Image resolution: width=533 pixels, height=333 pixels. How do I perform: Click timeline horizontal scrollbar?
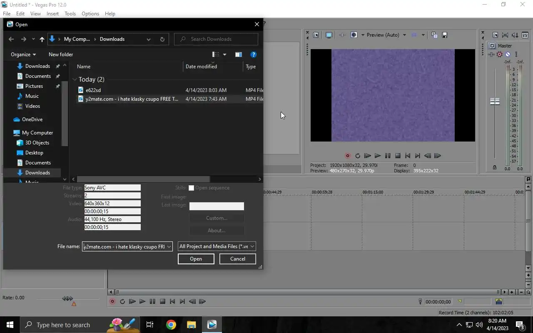pos(307,292)
